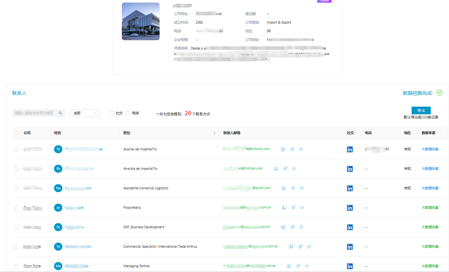Open LinkedIn for SVP, Business Development contact
This screenshot has height=272, width=449.
point(350,227)
